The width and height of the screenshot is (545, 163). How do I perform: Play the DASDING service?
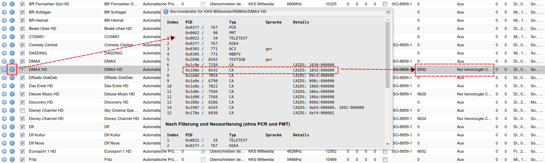[4, 53]
